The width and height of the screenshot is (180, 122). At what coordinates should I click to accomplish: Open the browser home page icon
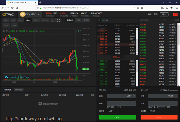[x=17, y=8]
